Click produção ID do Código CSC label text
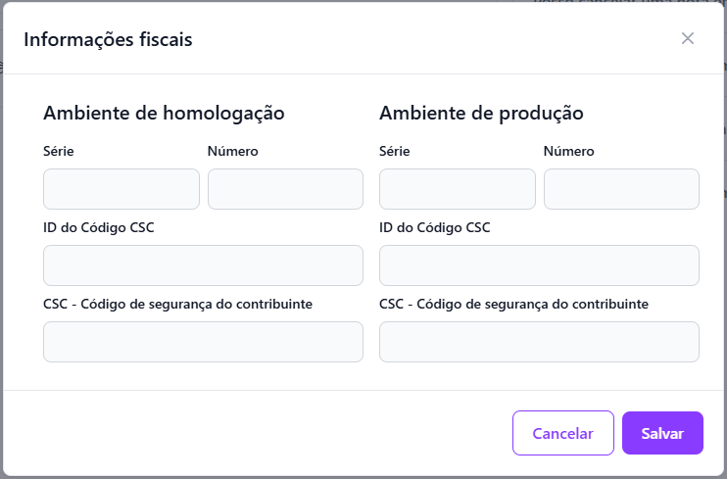Screen dimensions: 727x479 coord(435,227)
